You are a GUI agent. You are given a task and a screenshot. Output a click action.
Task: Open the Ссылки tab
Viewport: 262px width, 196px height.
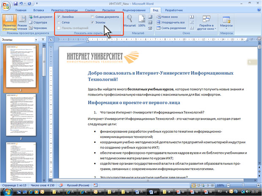click(x=90, y=10)
